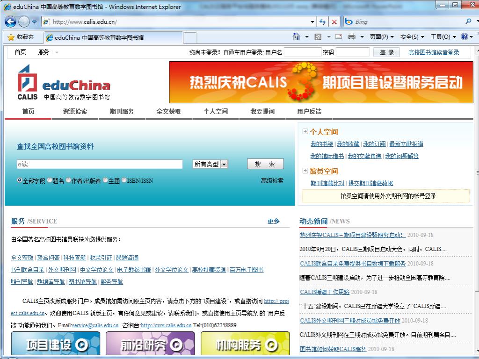Expand the Home button dropdown arrow
The height and width of the screenshot is (359, 479).
(x=307, y=37)
